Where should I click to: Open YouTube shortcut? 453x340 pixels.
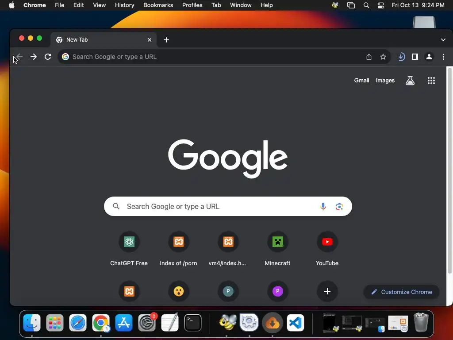327,249
